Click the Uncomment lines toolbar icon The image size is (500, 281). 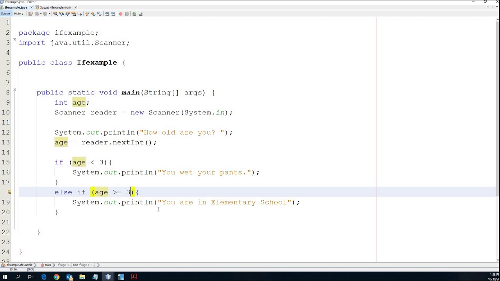click(141, 14)
